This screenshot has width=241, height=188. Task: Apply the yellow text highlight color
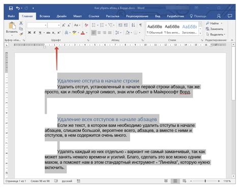[74, 33]
